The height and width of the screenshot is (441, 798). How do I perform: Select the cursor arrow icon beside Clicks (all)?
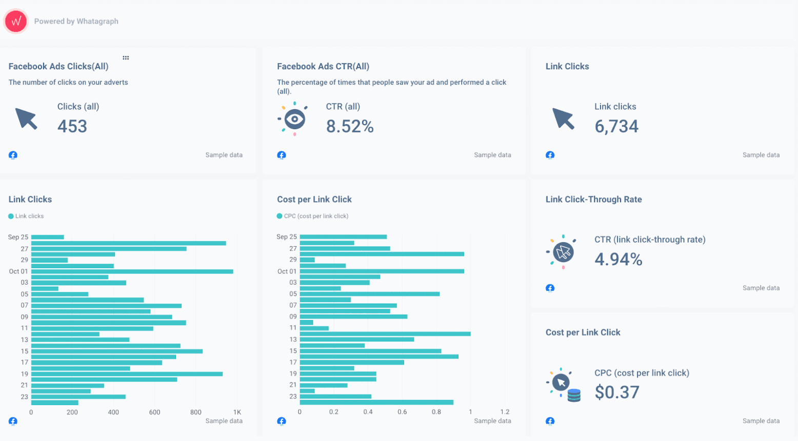click(x=25, y=119)
